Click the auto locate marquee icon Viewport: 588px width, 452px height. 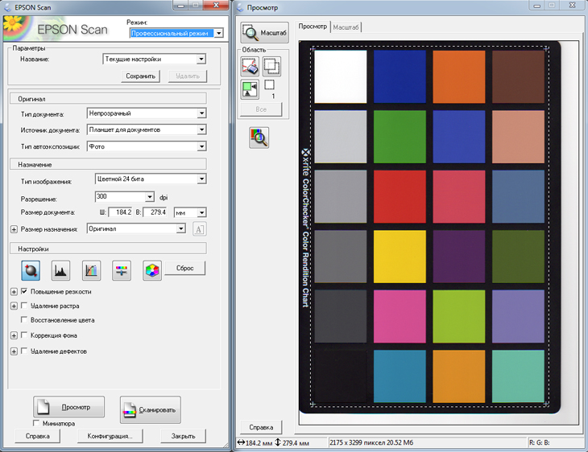250,89
